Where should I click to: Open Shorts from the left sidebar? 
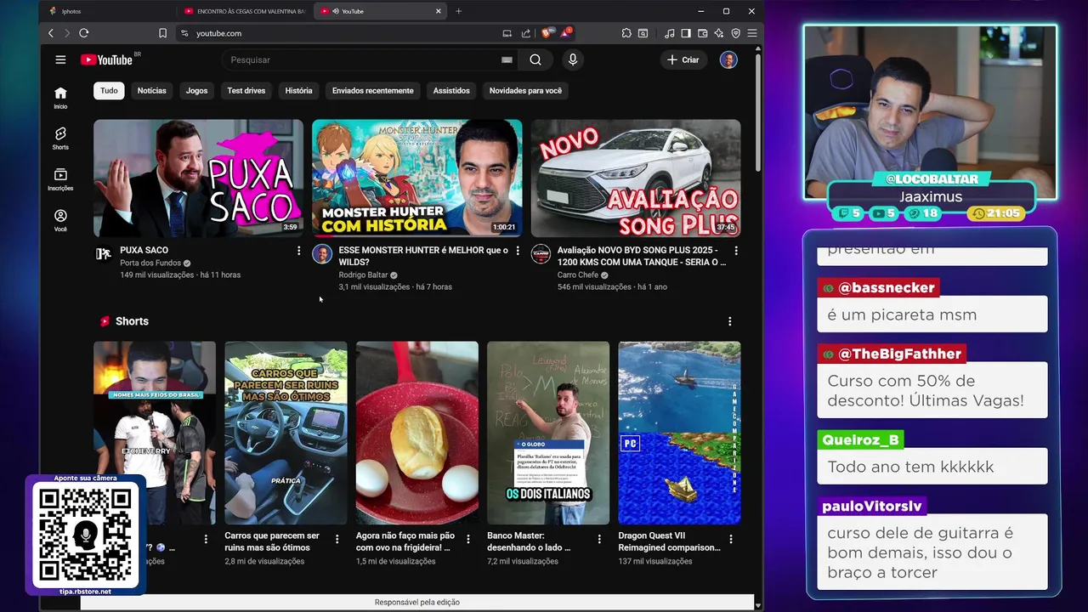60,139
